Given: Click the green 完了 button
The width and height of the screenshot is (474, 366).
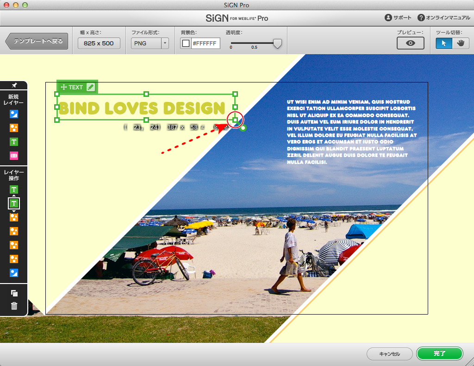Looking at the screenshot, I should coord(440,353).
